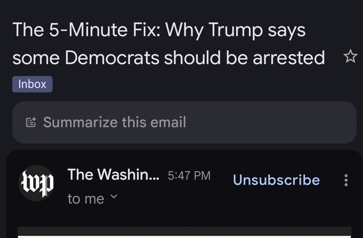Star this email with the star icon
Image resolution: width=363 pixels, height=238 pixels.
350,56
